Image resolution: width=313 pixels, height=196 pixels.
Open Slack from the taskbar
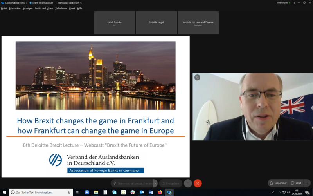pos(133,192)
